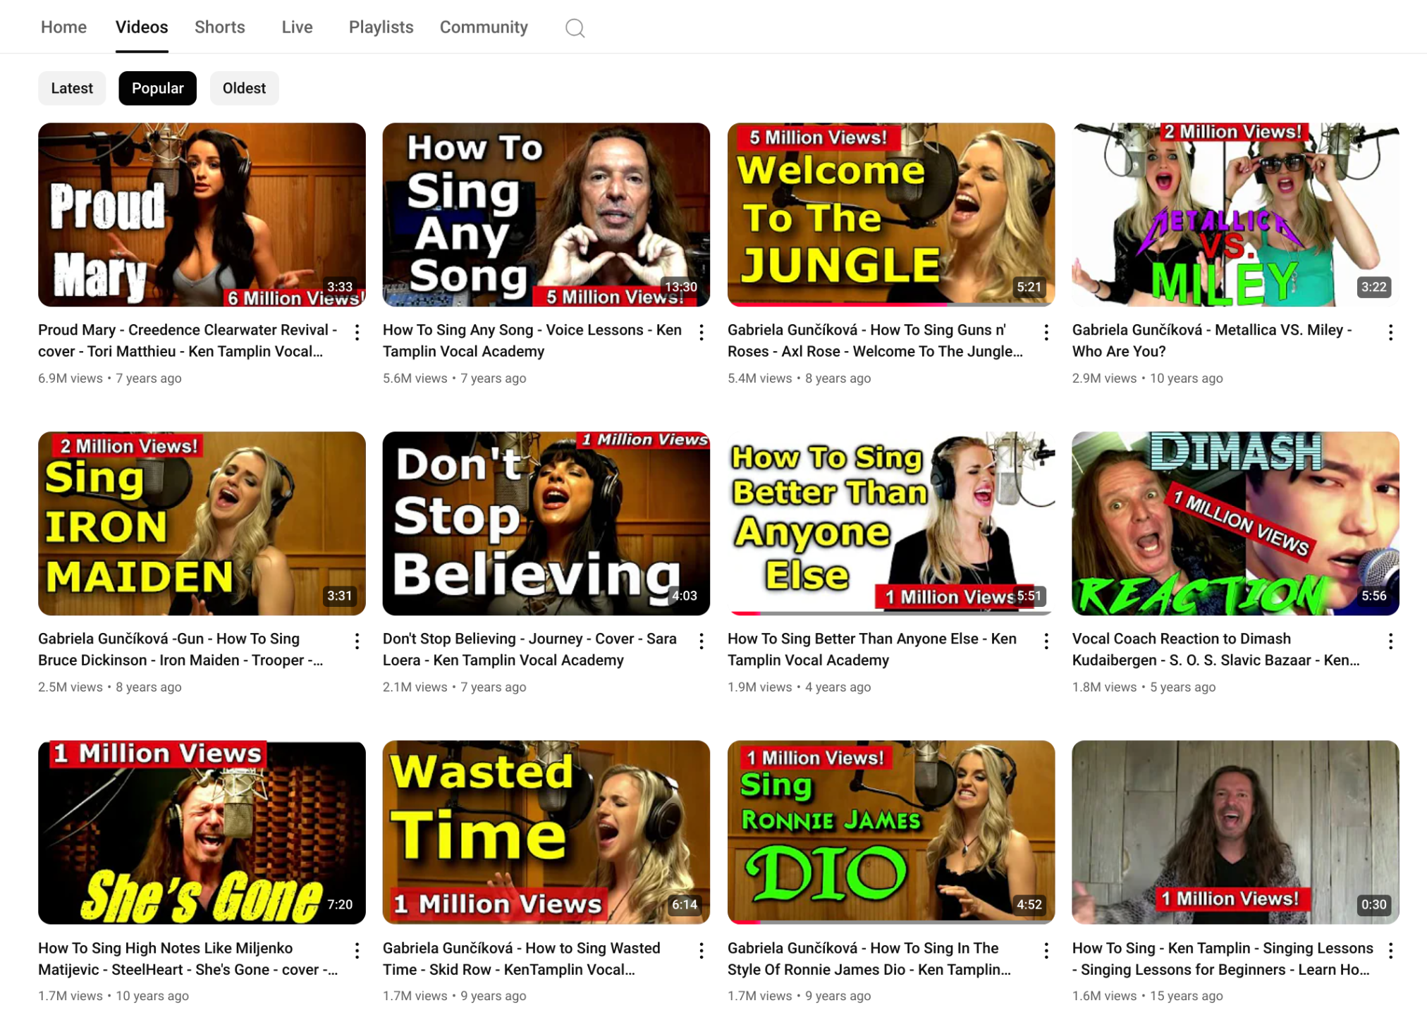The image size is (1427, 1015).
Task: Switch sorting to Oldest
Action: (x=244, y=88)
